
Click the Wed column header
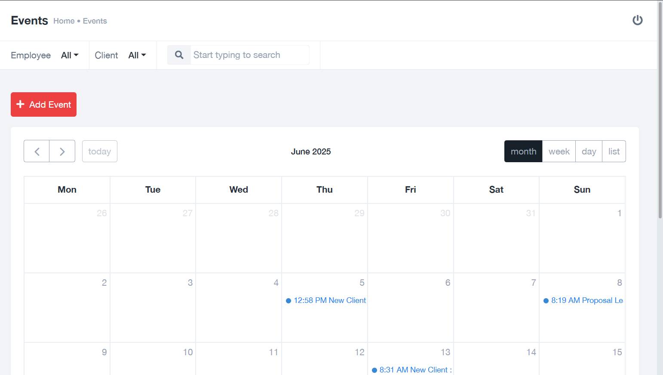pos(239,190)
